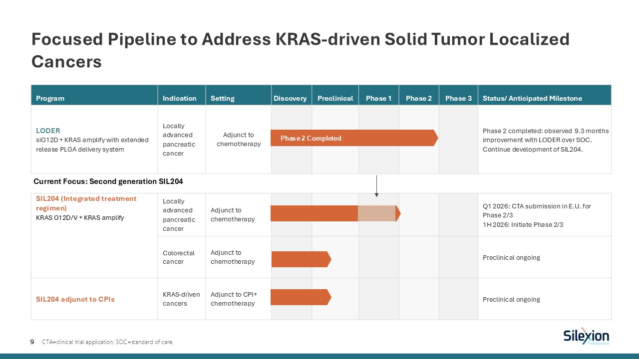Click the SIL204 adjunct to CPIs label
The width and height of the screenshot is (639, 359).
click(x=75, y=299)
